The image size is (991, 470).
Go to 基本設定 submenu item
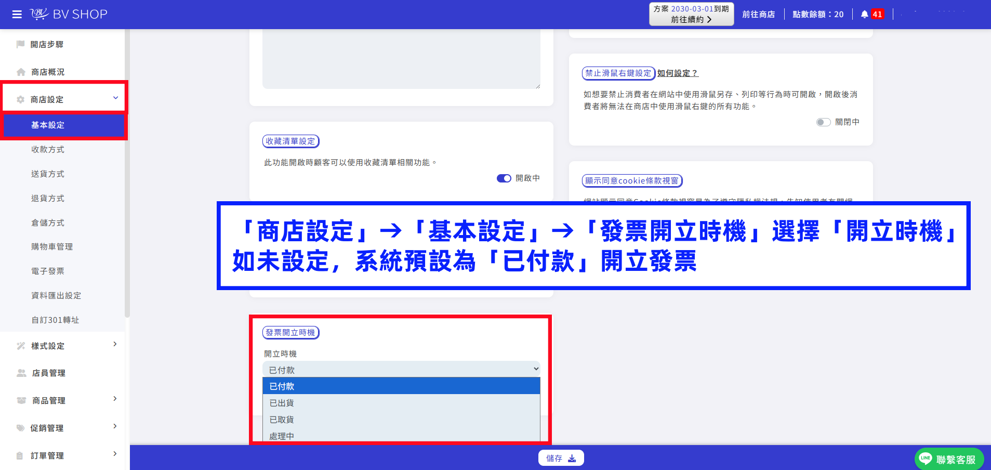coord(64,125)
